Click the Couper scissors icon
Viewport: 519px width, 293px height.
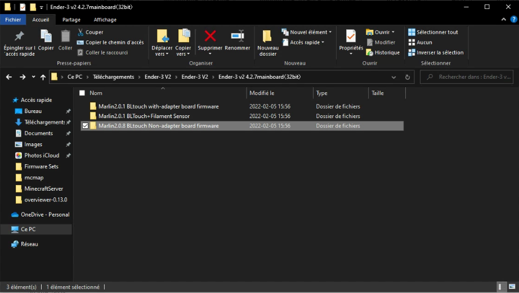[80, 32]
